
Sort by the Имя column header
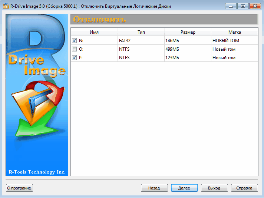point(94,32)
